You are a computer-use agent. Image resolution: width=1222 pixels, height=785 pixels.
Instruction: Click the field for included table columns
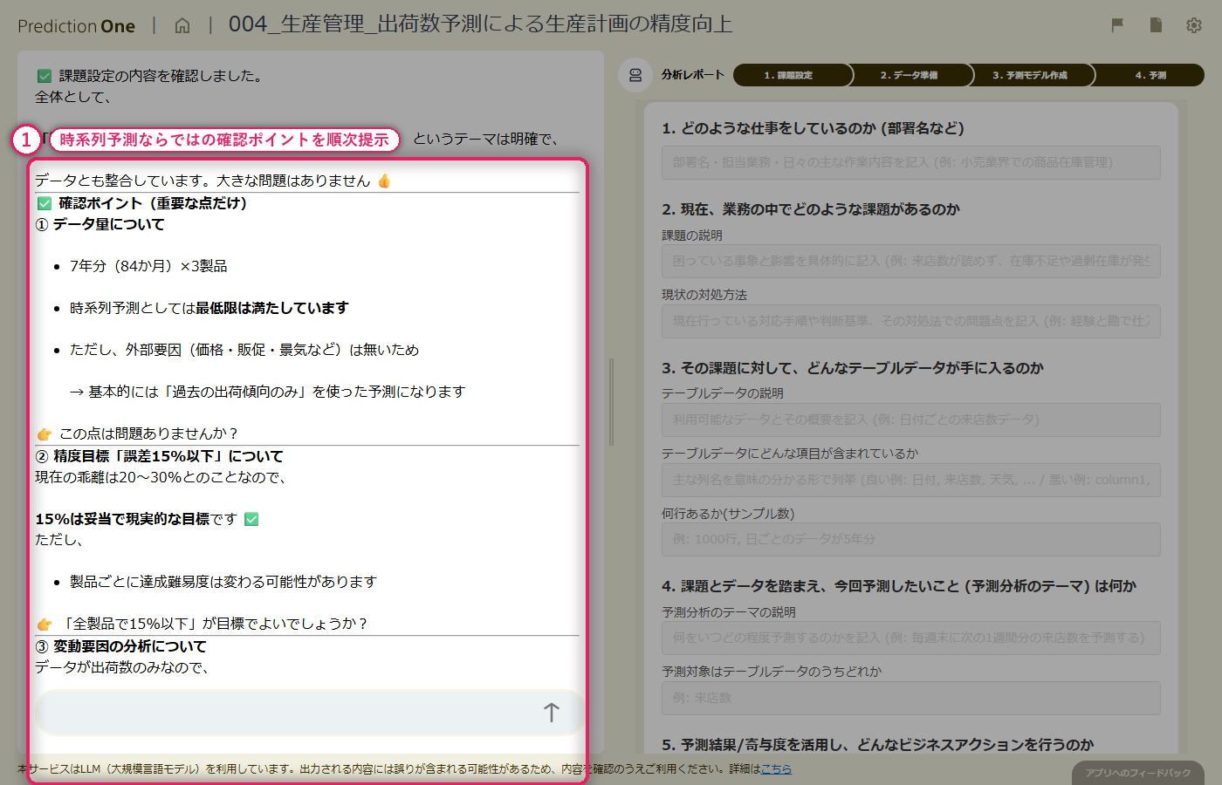pos(911,480)
